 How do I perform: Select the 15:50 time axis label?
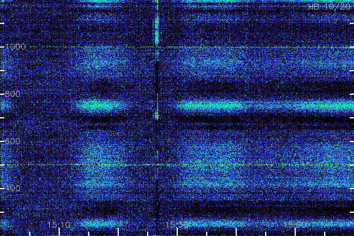(x=295, y=225)
